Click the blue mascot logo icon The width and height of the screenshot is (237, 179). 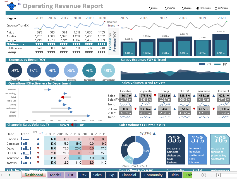click(x=11, y=6)
